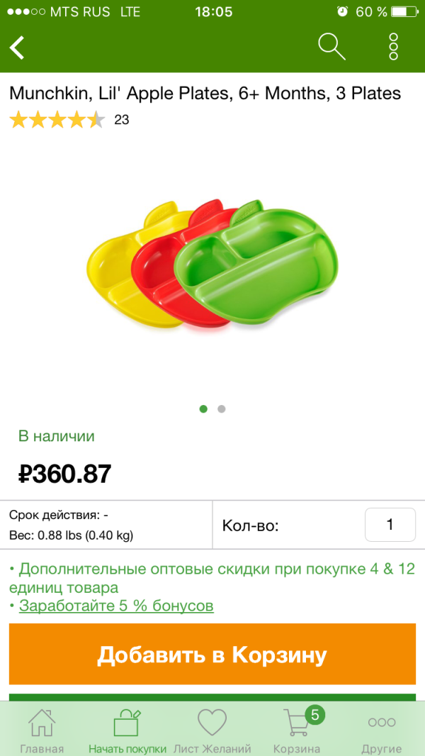Open the Заработайте 5 % бонусов link
This screenshot has width=425, height=756.
click(116, 606)
